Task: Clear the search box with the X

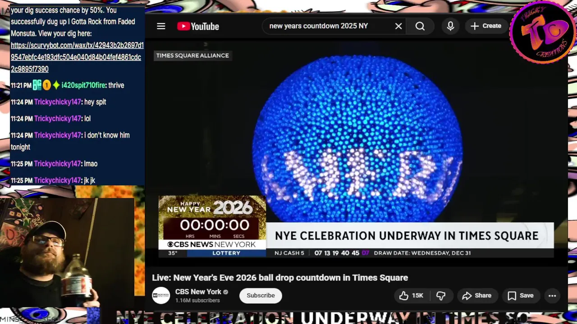Action: coord(398,26)
